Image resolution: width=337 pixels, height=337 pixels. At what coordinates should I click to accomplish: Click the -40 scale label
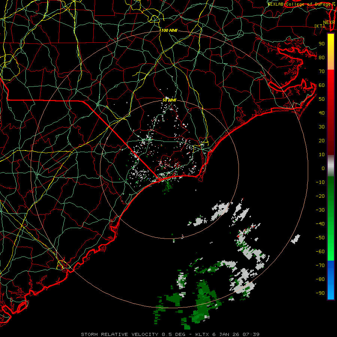pyautogui.click(x=320, y=224)
